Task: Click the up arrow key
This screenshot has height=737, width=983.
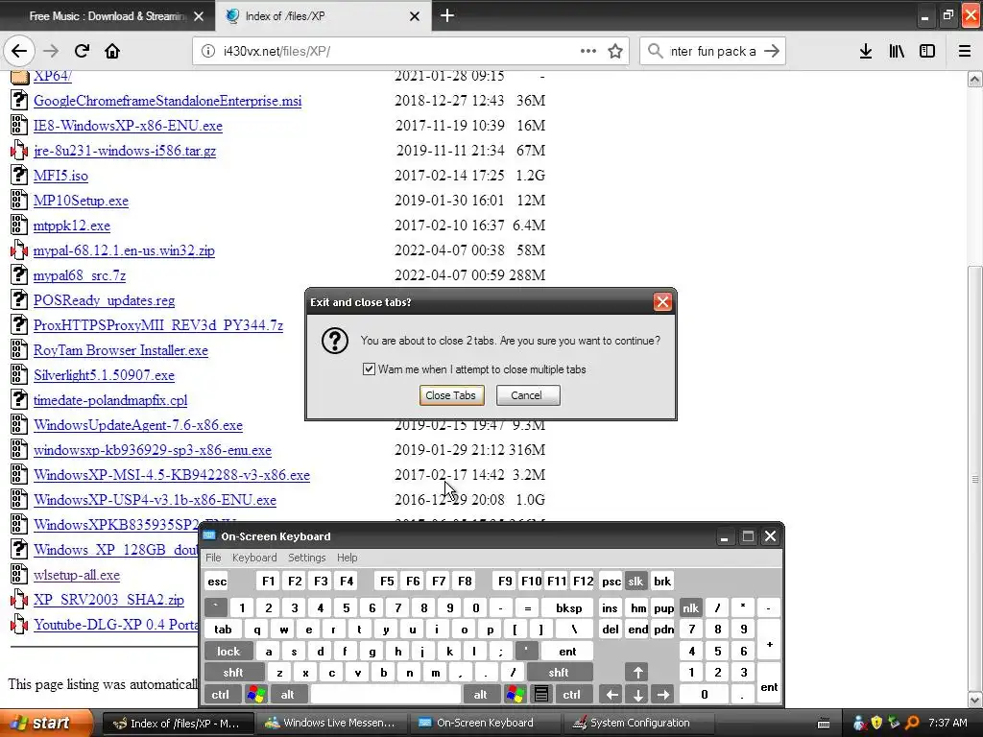Action: [x=637, y=673]
